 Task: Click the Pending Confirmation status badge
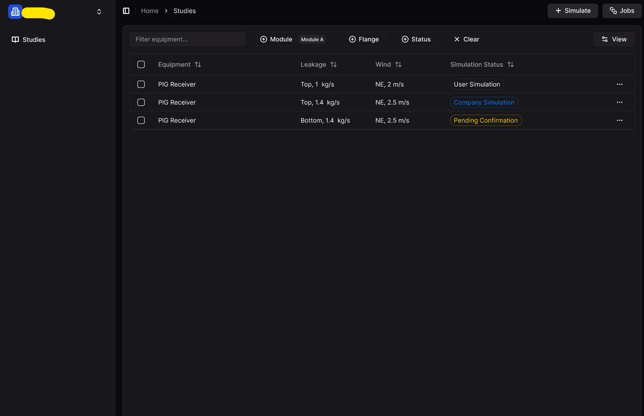point(486,120)
